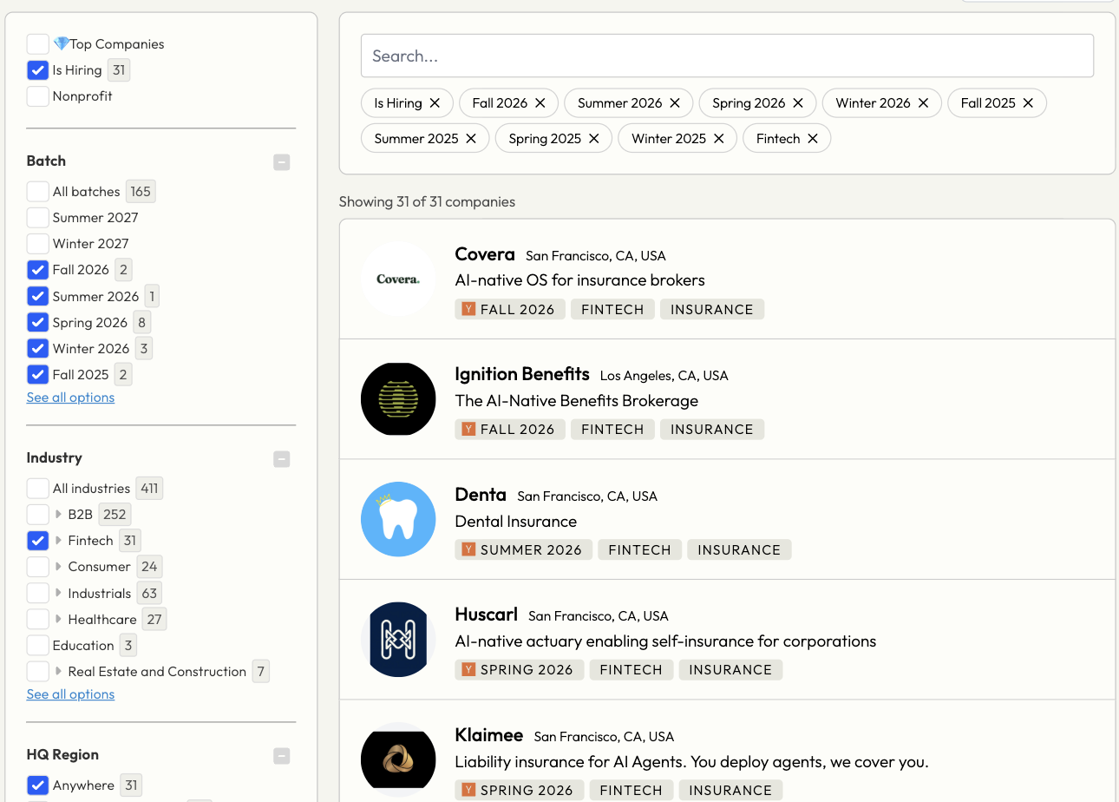Remove the Is Hiring filter chip
Image resolution: width=1119 pixels, height=802 pixels.
coord(435,102)
